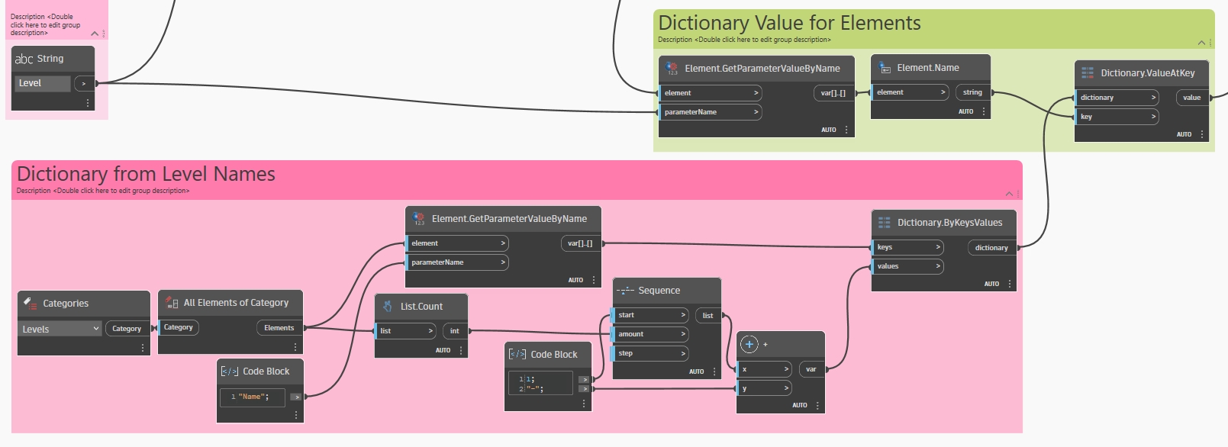The width and height of the screenshot is (1228, 447).
Task: Click the All Elements of Category node icon
Action: tap(172, 303)
